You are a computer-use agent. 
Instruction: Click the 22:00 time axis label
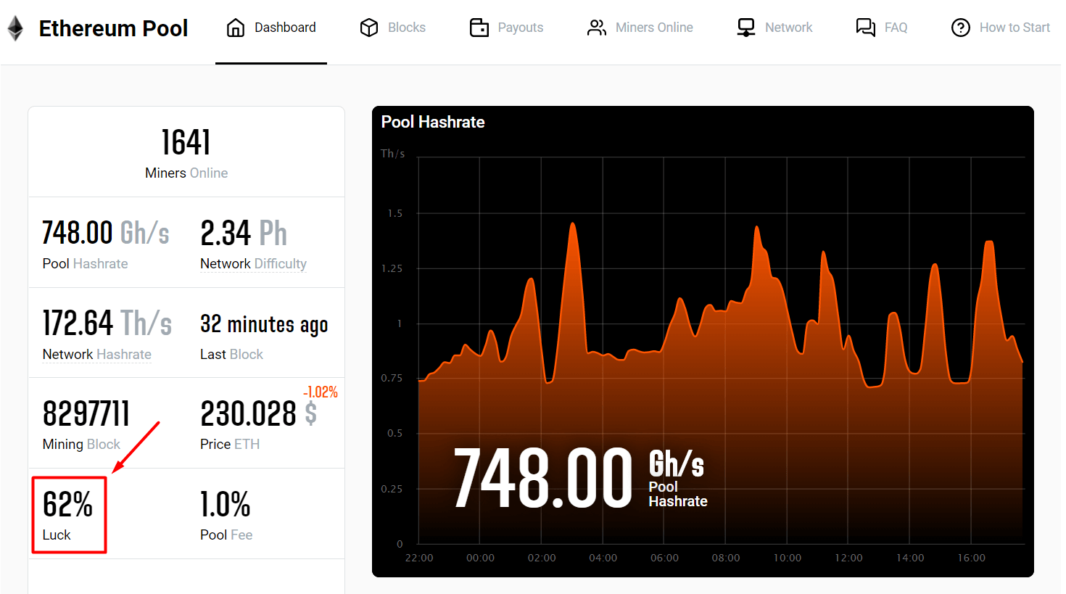click(x=419, y=558)
